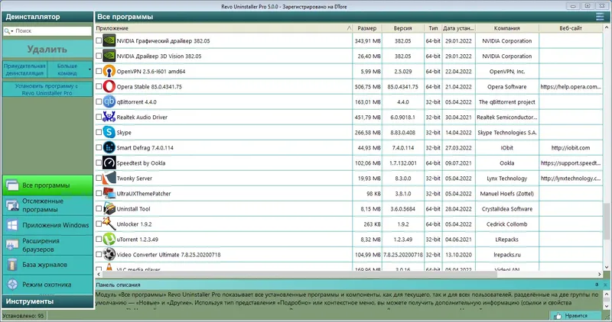Screen dimensions: 612x322
Task: Click the Lynx Technology company cell
Action: [x=507, y=178]
